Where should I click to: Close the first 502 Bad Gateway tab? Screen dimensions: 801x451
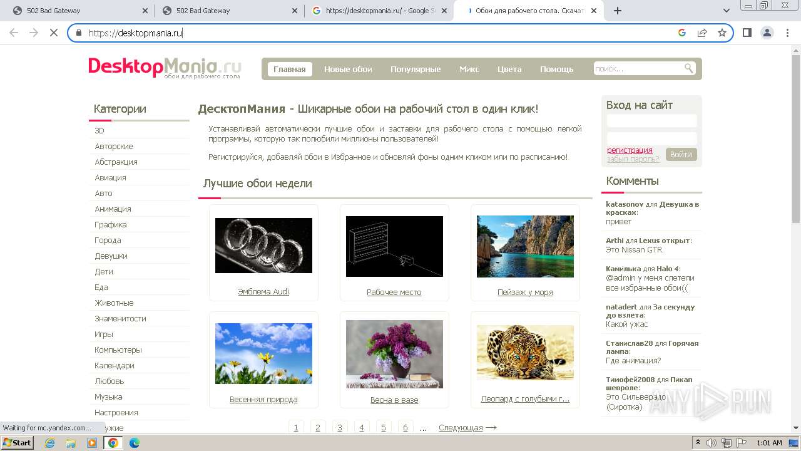[145, 11]
